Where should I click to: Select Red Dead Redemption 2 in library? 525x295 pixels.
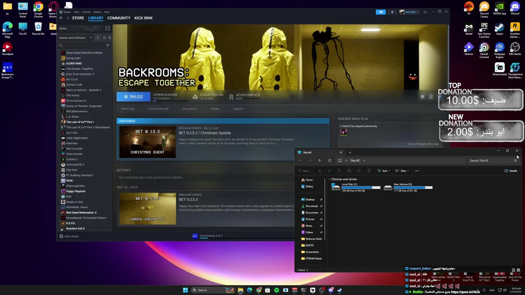(x=81, y=212)
